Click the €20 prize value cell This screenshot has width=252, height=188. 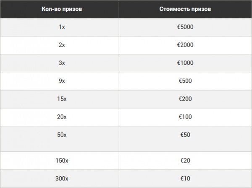click(185, 161)
